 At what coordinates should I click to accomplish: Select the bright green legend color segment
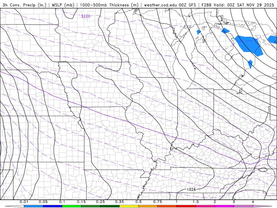click(x=72, y=206)
